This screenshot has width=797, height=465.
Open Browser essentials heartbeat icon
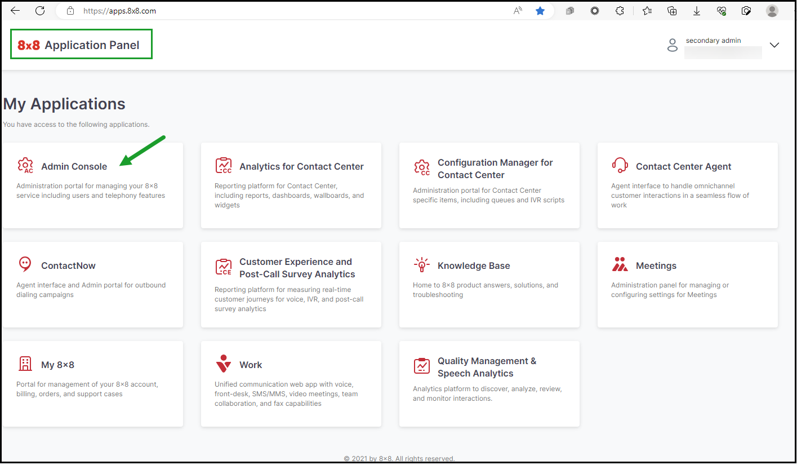tap(722, 11)
